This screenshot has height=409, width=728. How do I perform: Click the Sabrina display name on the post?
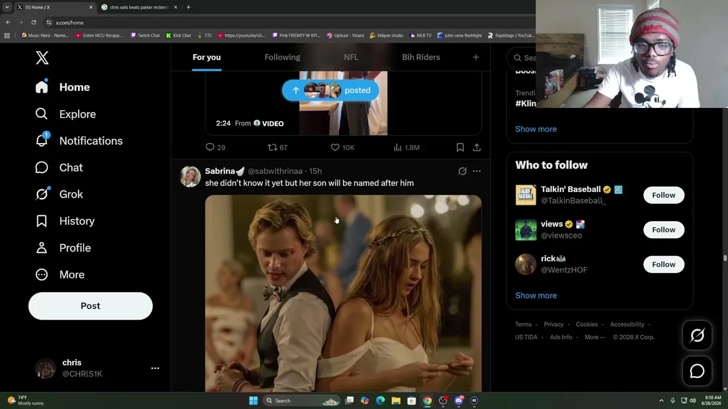(x=225, y=171)
